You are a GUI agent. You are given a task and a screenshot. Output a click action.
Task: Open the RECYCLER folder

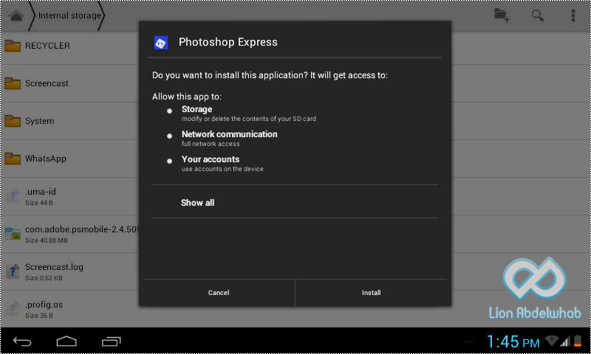point(69,46)
